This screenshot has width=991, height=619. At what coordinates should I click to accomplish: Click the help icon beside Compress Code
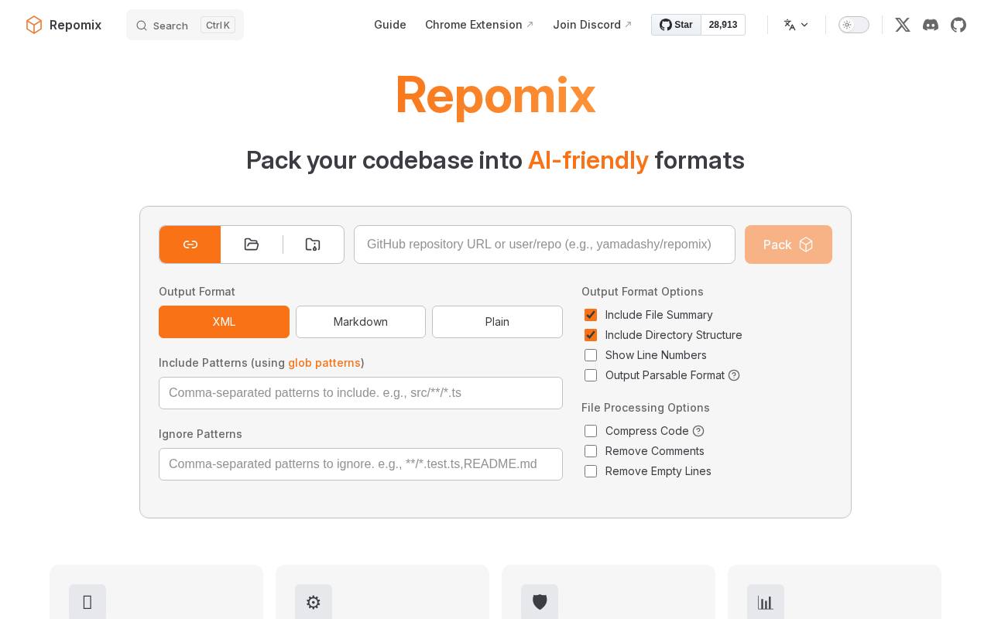(x=698, y=431)
